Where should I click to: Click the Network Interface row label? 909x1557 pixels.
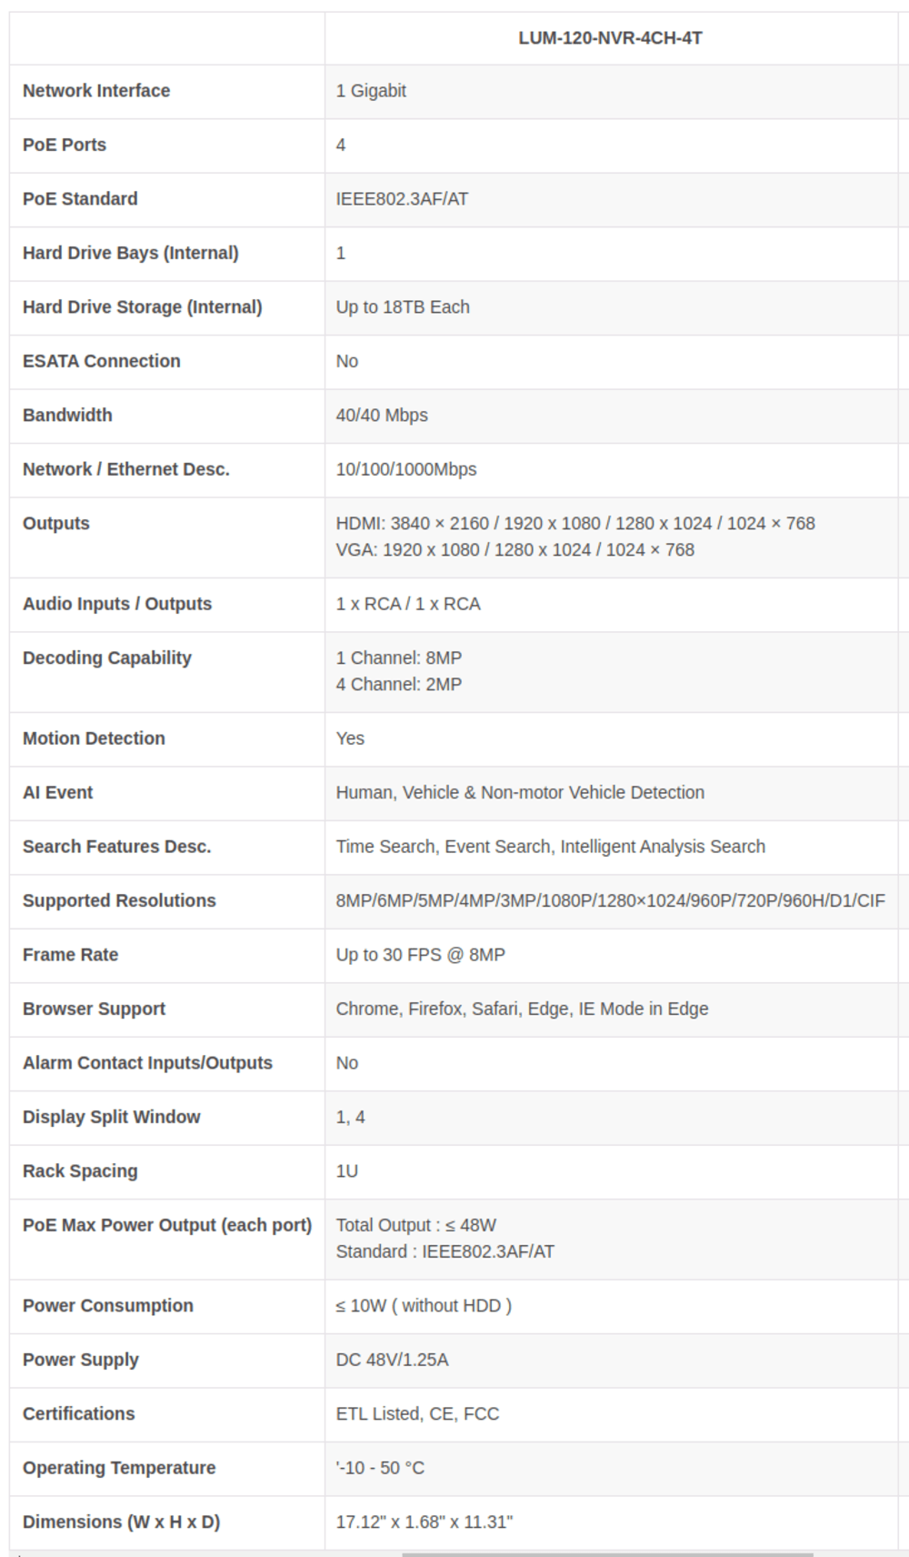(x=96, y=91)
